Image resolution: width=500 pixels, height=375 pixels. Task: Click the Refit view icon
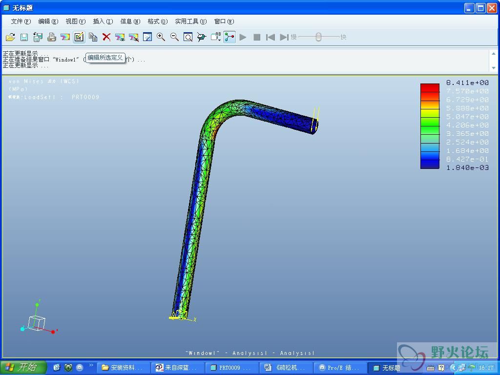click(188, 37)
